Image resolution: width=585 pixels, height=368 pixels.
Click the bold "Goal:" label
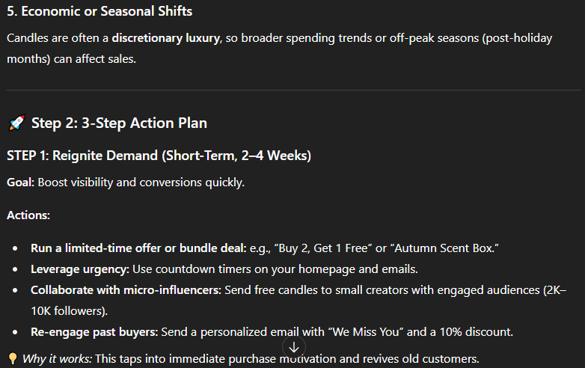[20, 183]
